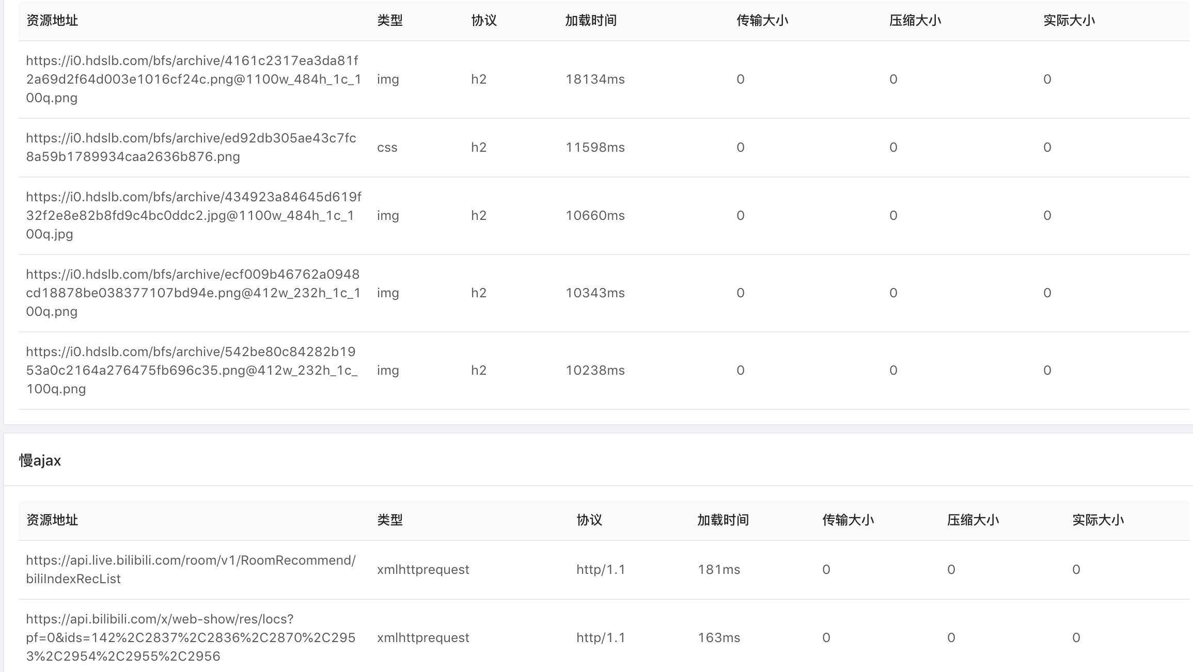This screenshot has width=1193, height=672.
Task: Click the 18134ms load time cell
Action: tap(595, 79)
